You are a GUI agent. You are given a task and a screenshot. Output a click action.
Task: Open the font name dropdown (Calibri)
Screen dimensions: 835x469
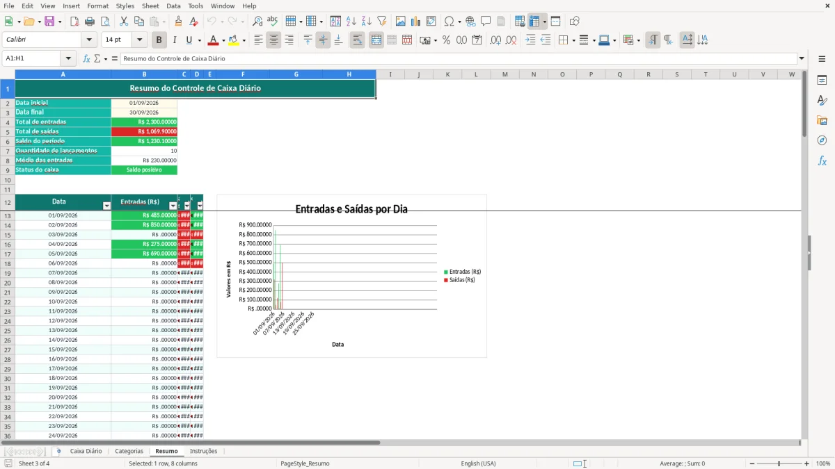[90, 40]
